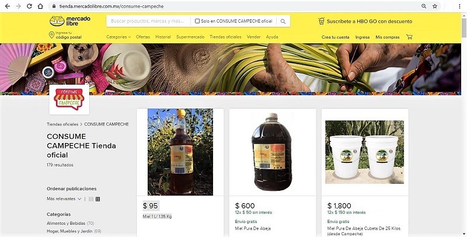Click the Alimentos y Bebidas category

65,223
